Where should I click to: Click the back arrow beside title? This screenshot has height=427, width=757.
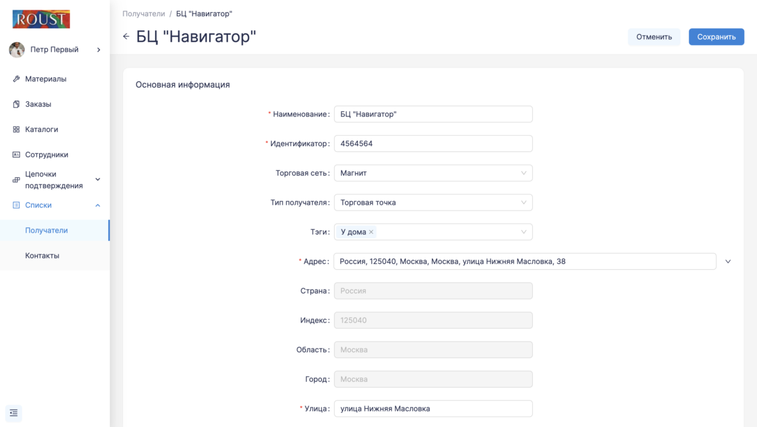pyautogui.click(x=126, y=36)
